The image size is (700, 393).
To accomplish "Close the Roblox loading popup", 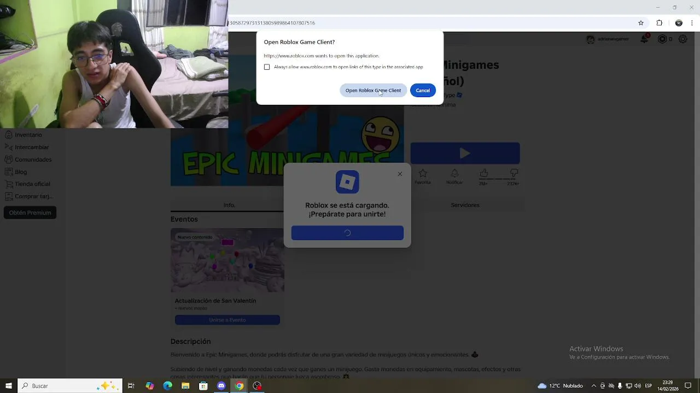I will point(400,174).
